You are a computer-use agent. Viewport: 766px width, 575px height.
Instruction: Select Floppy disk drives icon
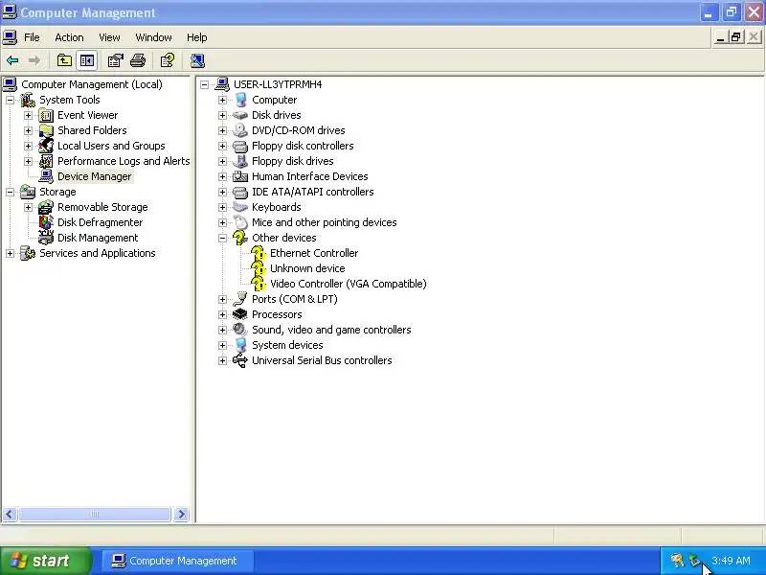[240, 161]
